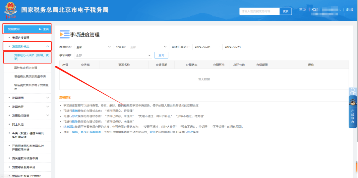The image size is (358, 178).
Task: Click the 申请日期 column header
Action: [x=161, y=65]
